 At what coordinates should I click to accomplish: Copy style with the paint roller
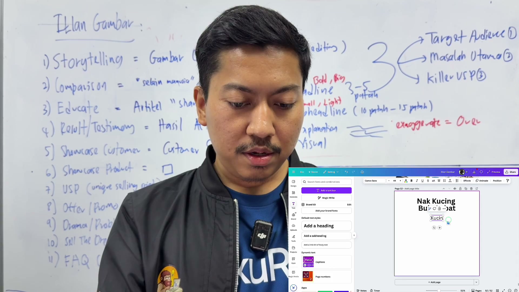pyautogui.click(x=507, y=181)
